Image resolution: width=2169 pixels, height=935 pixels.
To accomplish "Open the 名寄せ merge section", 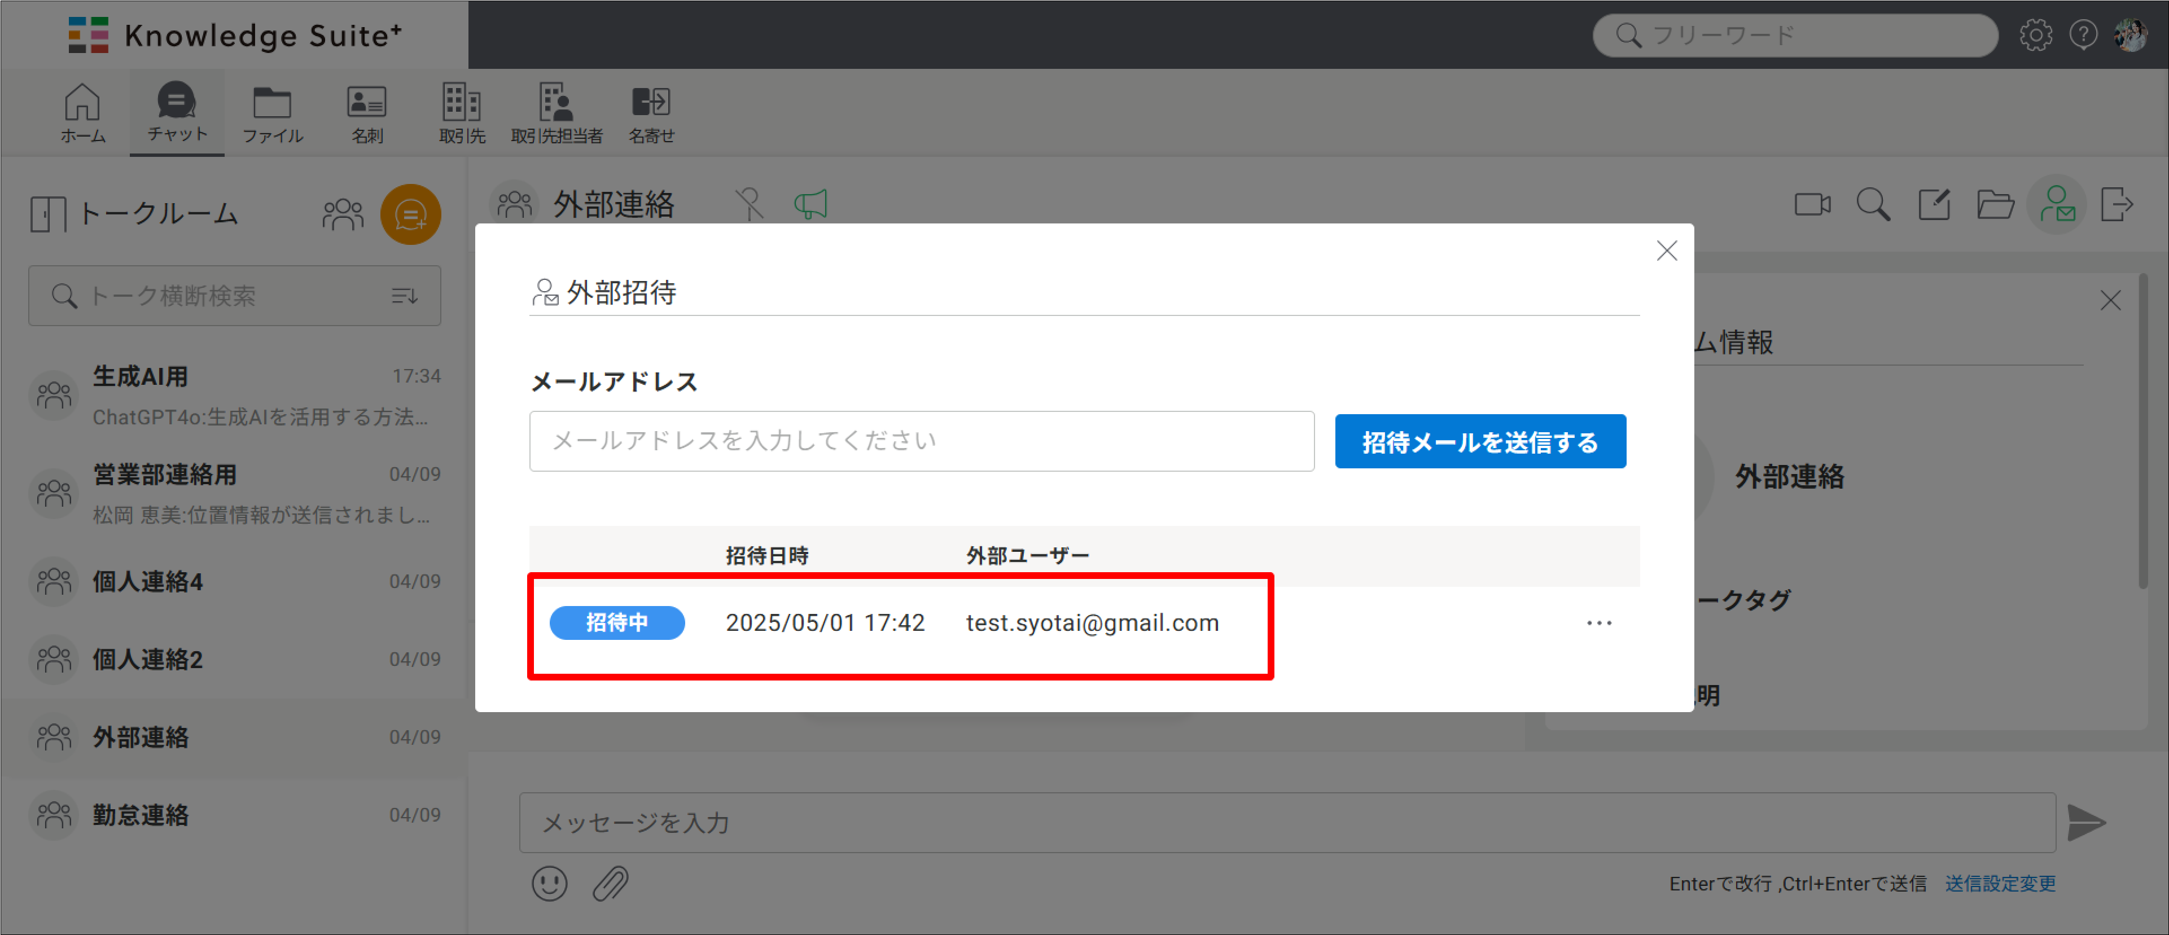I will [651, 113].
